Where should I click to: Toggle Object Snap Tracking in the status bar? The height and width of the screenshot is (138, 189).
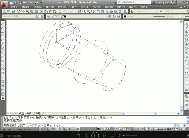pos(61,129)
